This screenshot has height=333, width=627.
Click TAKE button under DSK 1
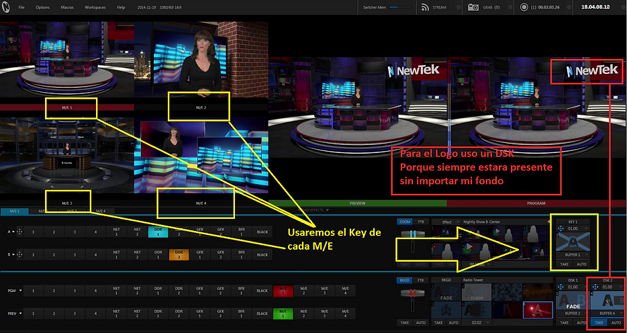coord(564,323)
